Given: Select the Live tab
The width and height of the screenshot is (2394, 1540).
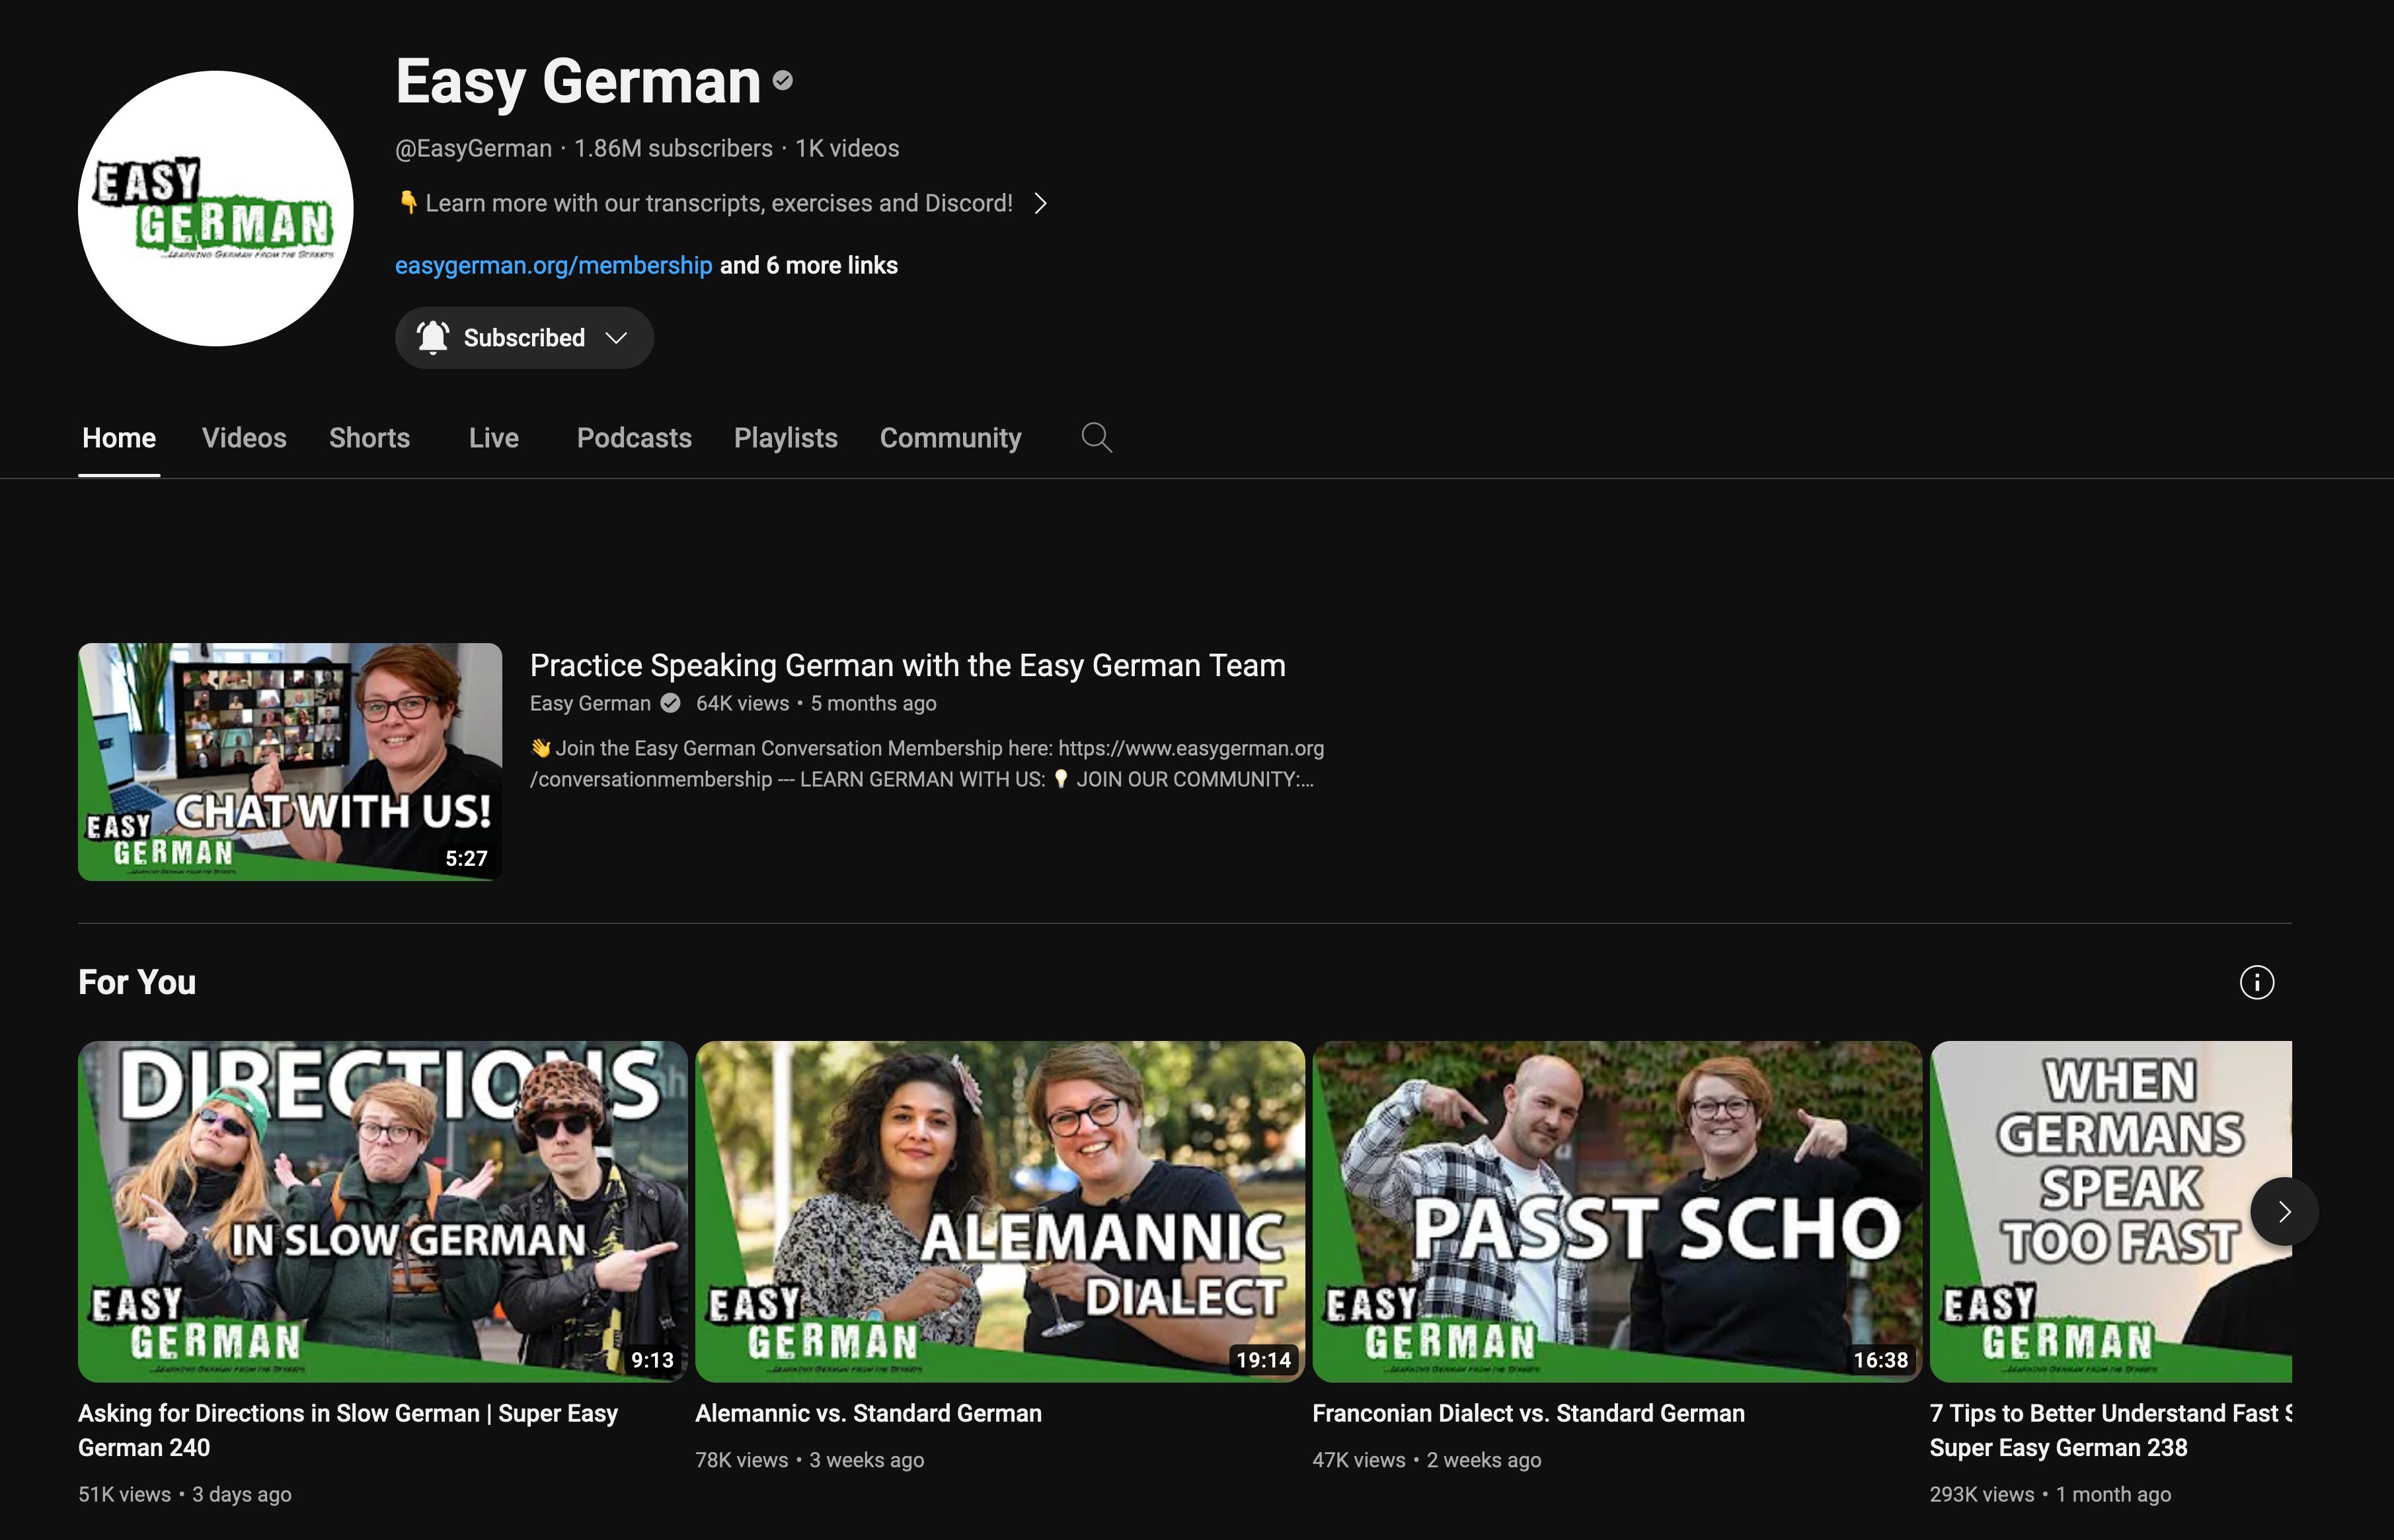Looking at the screenshot, I should coord(494,438).
